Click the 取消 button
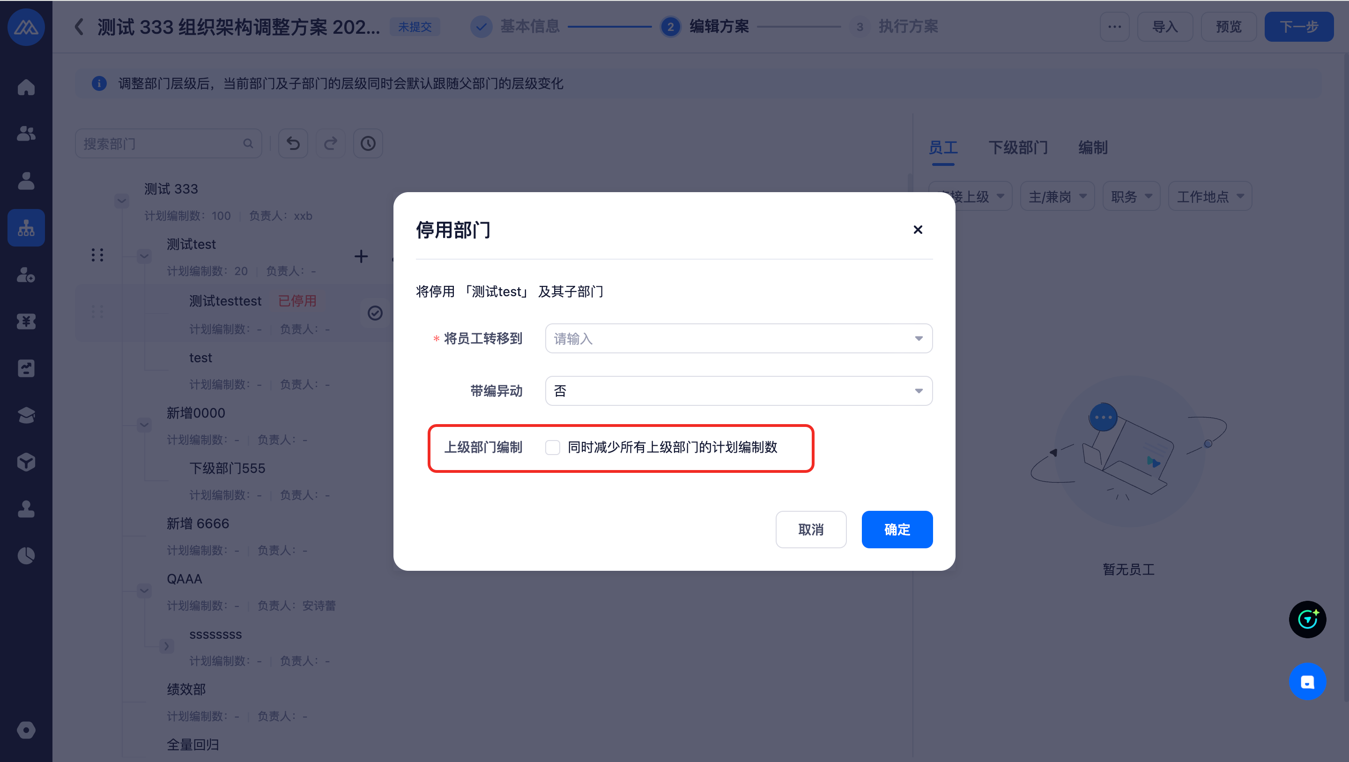Viewport: 1349px width, 762px height. (x=810, y=529)
